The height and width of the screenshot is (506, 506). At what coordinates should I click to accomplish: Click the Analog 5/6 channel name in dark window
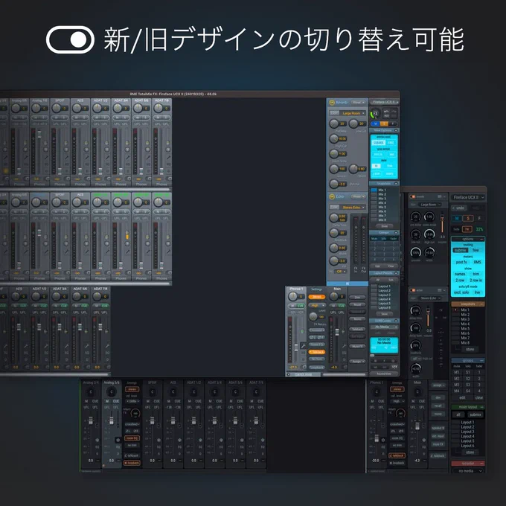pos(112,382)
